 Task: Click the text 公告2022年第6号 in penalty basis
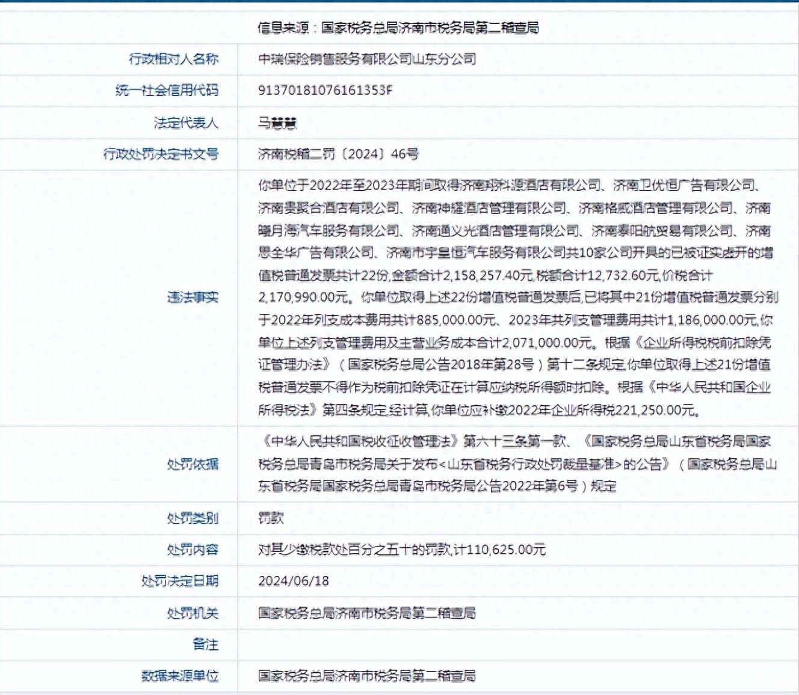click(x=528, y=486)
